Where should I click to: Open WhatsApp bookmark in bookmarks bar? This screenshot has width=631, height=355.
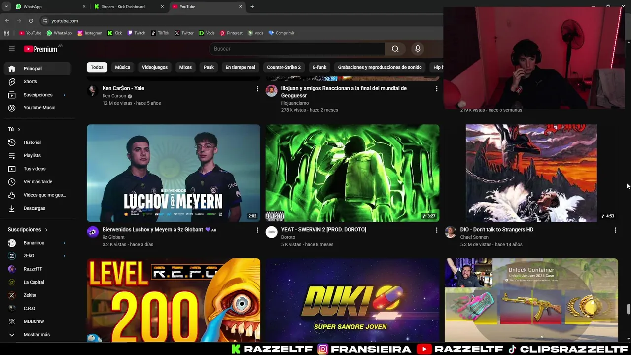tap(59, 33)
